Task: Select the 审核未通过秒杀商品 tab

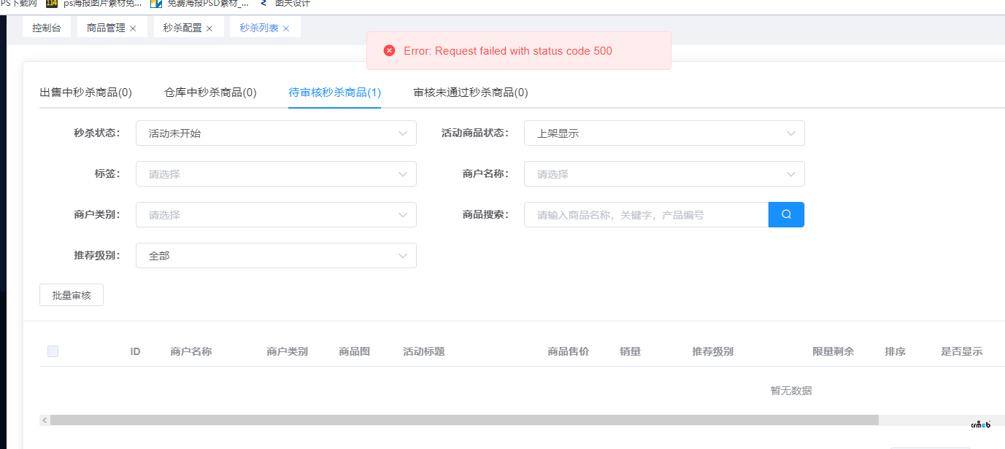Action: point(470,93)
